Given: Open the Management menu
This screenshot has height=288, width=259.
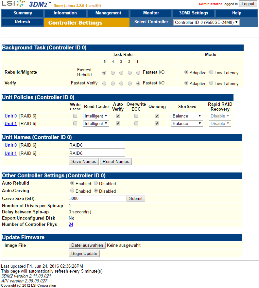Looking at the screenshot, I should [108, 13].
